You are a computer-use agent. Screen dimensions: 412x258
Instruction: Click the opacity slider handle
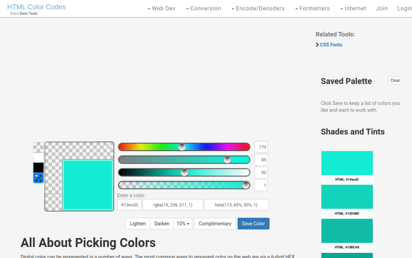point(246,185)
